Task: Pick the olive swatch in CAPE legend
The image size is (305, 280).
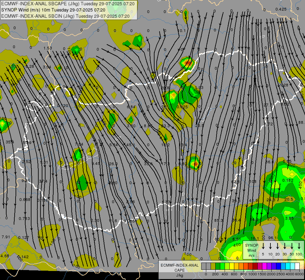Action: click(213, 266)
